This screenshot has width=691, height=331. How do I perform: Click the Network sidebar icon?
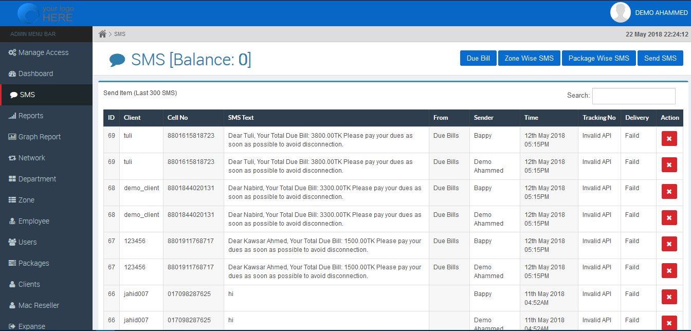(12, 158)
